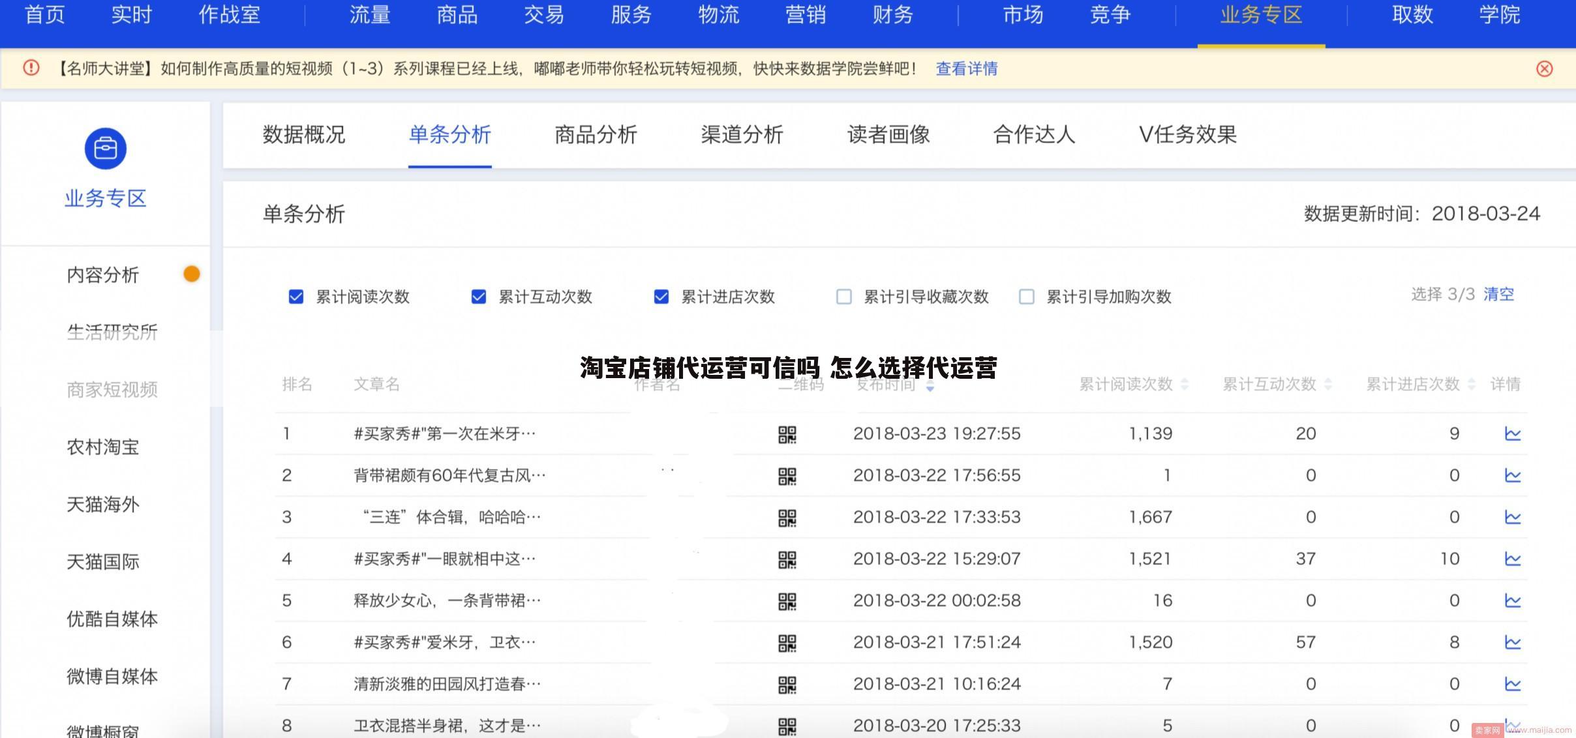The height and width of the screenshot is (738, 1576).
Task: Enable the 累计引导加购次数 metric
Action: (1026, 297)
